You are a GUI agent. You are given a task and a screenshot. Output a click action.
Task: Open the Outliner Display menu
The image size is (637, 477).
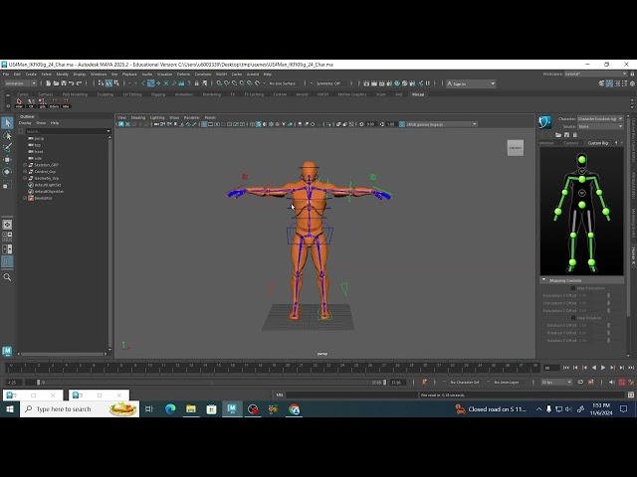click(25, 123)
